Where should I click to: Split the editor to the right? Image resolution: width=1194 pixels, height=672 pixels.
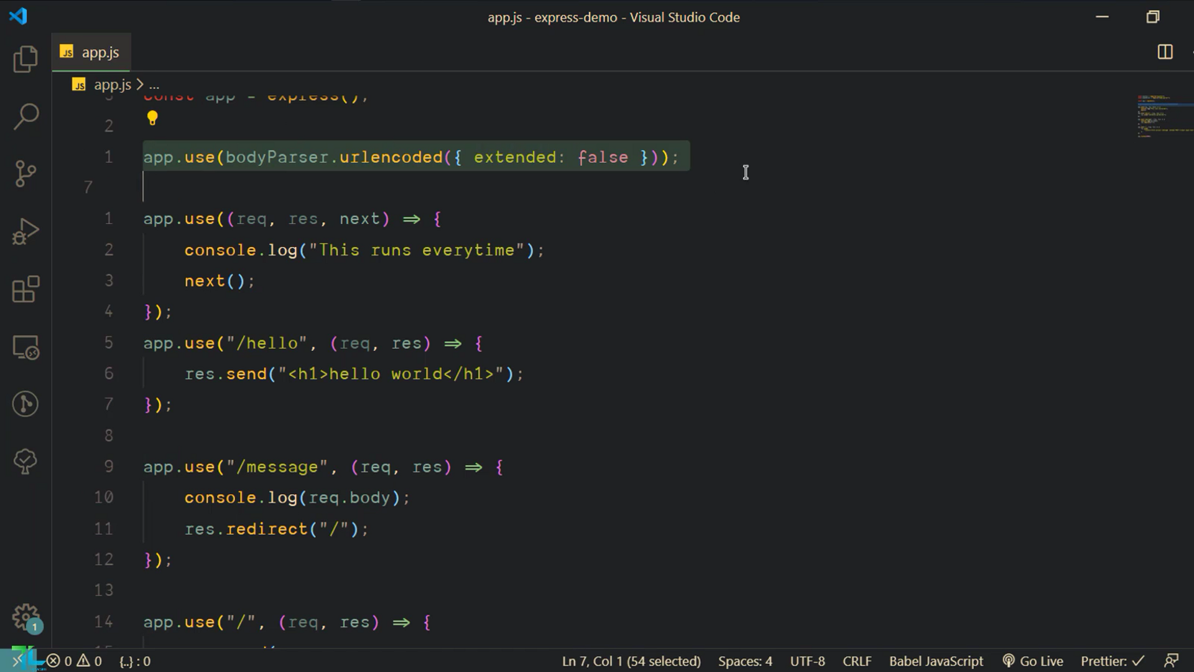click(1165, 52)
